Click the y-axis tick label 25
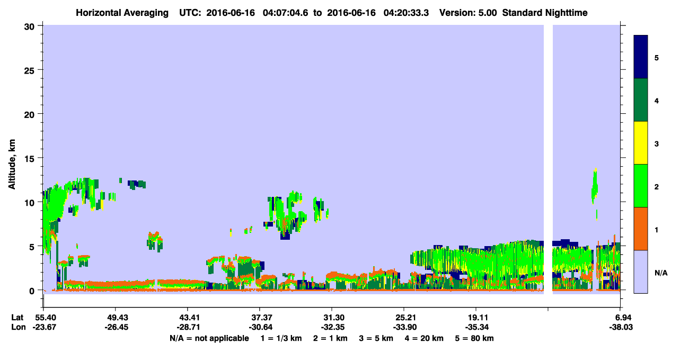Viewport: 689px width, 353px height. (31, 70)
